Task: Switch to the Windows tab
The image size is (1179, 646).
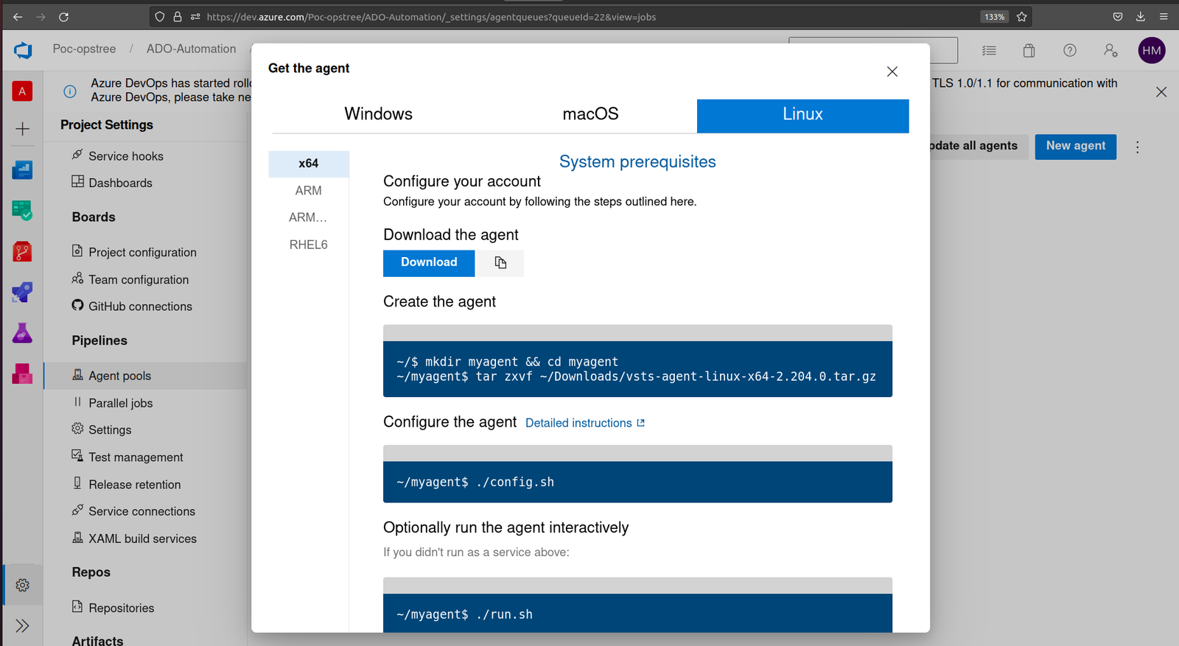Action: point(378,114)
